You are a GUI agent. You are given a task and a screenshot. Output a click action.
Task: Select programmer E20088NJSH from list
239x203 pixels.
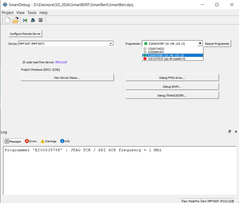coord(173,52)
